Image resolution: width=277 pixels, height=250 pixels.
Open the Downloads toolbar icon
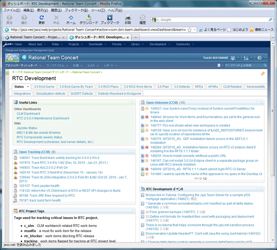click(89, 20)
